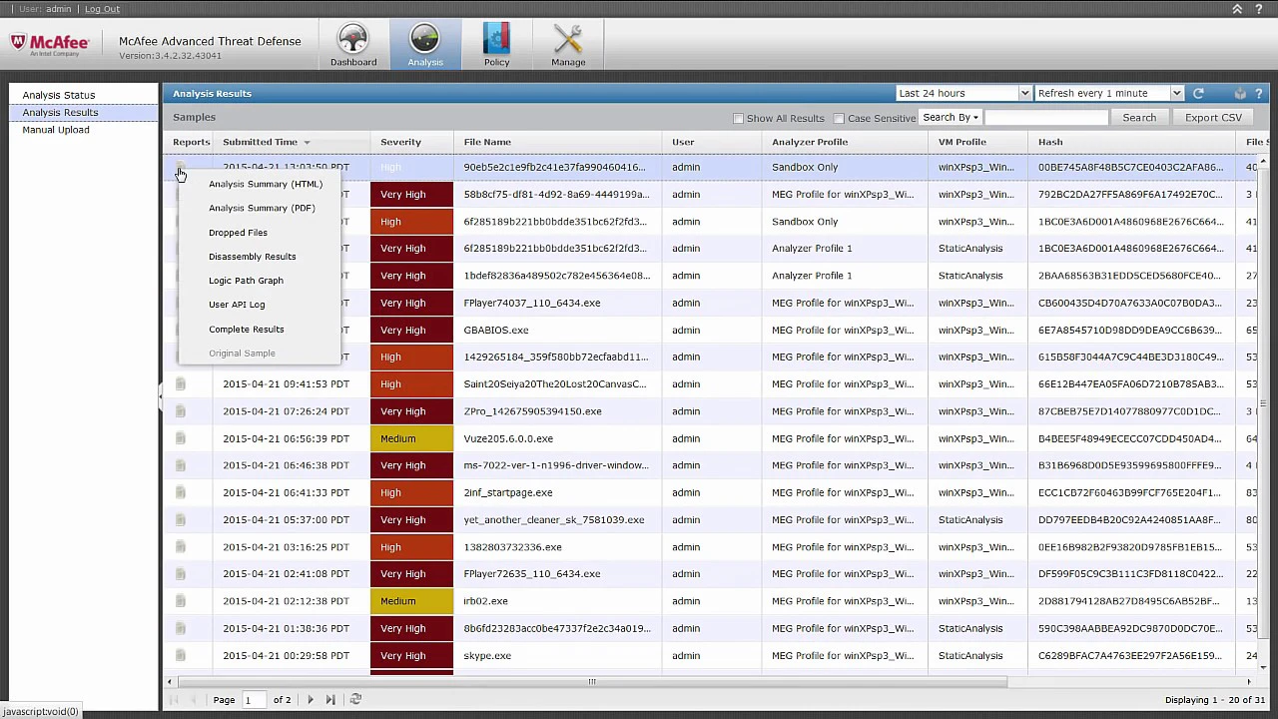Jump to last page of results
The height and width of the screenshot is (719, 1278).
pyautogui.click(x=330, y=700)
